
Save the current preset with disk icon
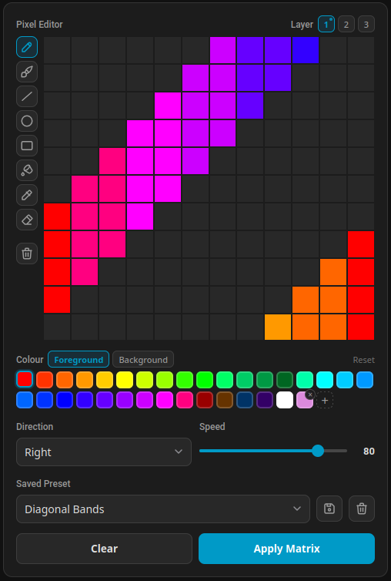[x=329, y=509]
